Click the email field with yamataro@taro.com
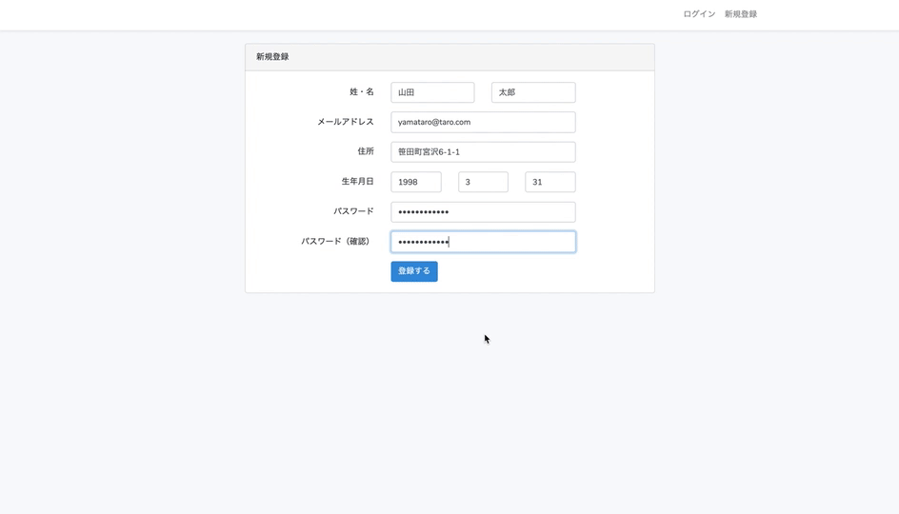The height and width of the screenshot is (514, 899). 483,122
